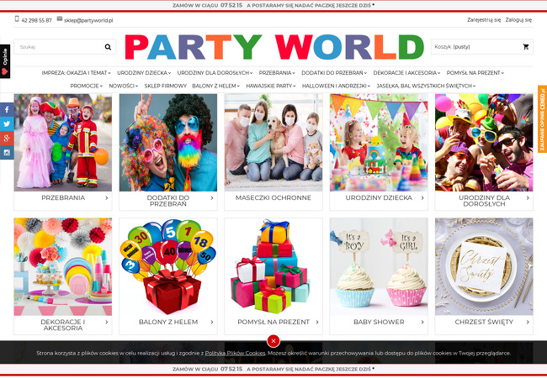The width and height of the screenshot is (547, 378).
Task: Click Przebrania category card label
Action: coord(63,197)
